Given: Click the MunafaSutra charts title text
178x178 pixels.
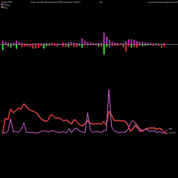Looking at the screenshot, I should tap(55, 2).
